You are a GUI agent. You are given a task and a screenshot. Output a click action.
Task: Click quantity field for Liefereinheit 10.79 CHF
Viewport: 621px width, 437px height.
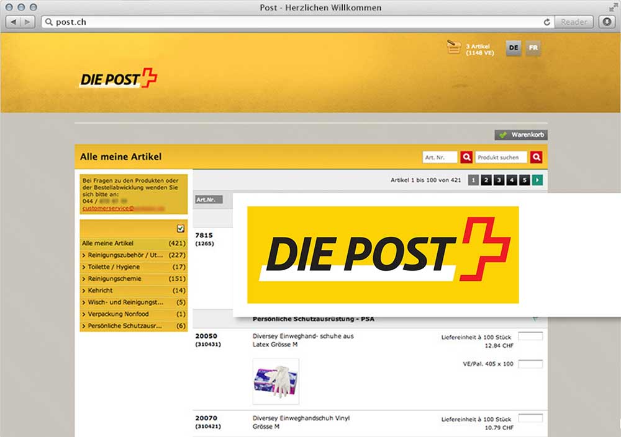530,418
